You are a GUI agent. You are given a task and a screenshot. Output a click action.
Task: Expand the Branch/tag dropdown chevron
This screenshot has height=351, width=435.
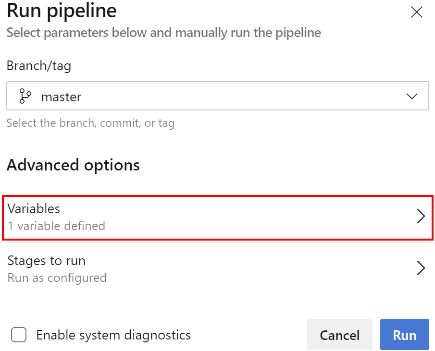point(412,97)
